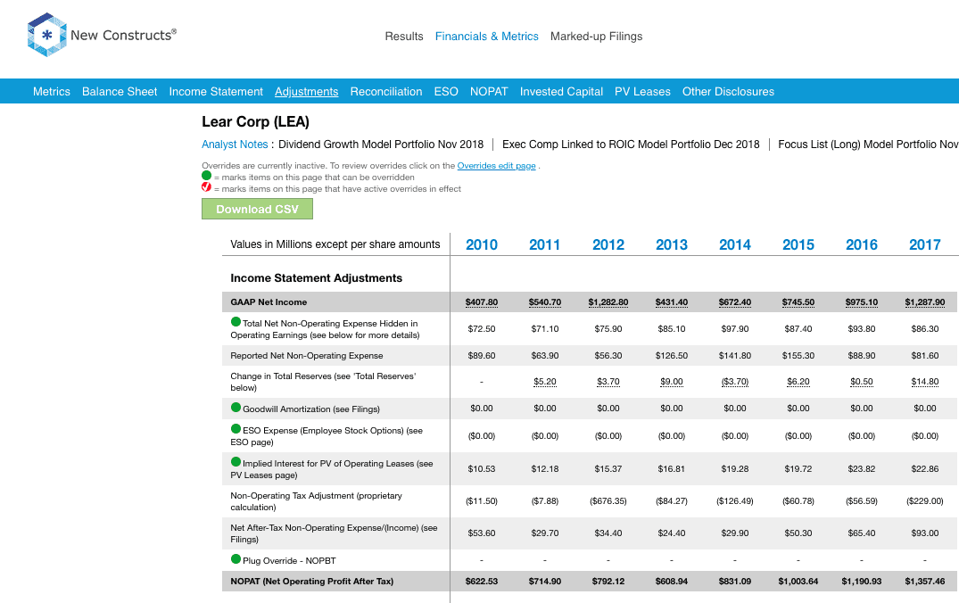
Task: Switch to the Metrics tab
Action: 52,92
